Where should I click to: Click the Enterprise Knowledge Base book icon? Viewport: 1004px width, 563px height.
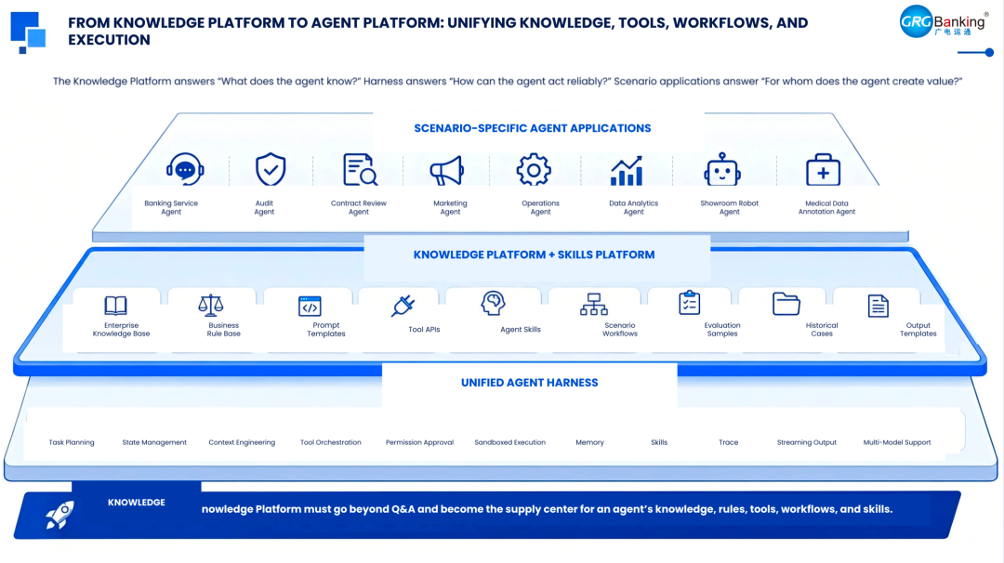[x=116, y=305]
